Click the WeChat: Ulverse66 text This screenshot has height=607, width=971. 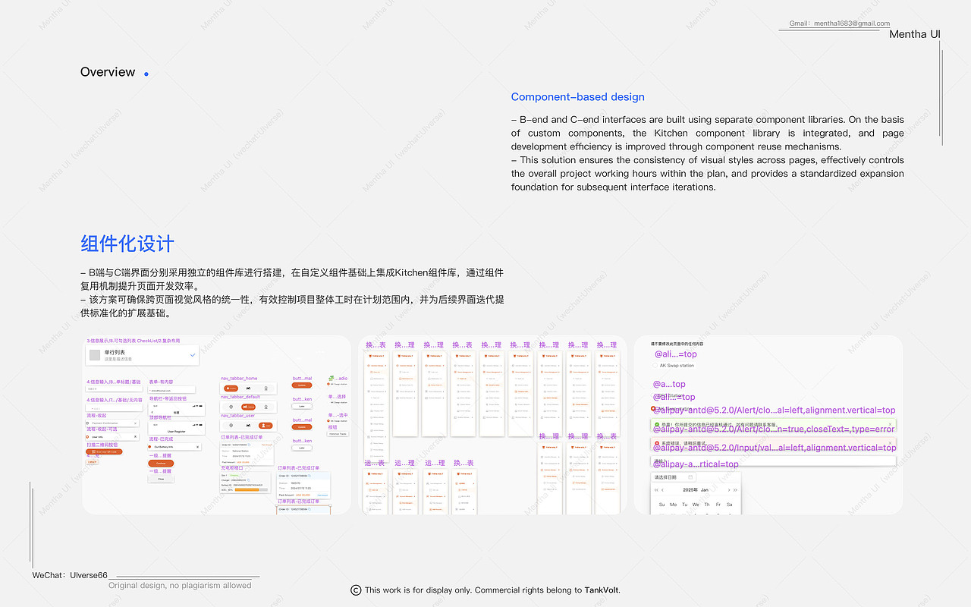point(70,575)
